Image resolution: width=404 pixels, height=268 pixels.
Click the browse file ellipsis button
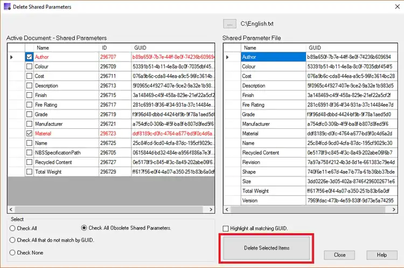pyautogui.click(x=230, y=24)
